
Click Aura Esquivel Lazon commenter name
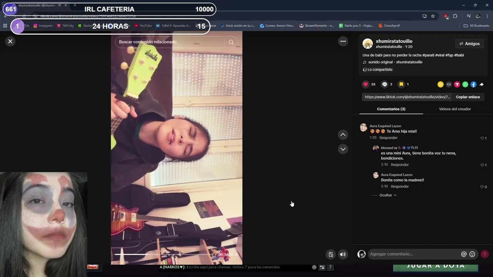point(385,126)
